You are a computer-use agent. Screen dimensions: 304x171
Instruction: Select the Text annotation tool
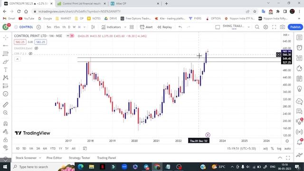point(5,70)
